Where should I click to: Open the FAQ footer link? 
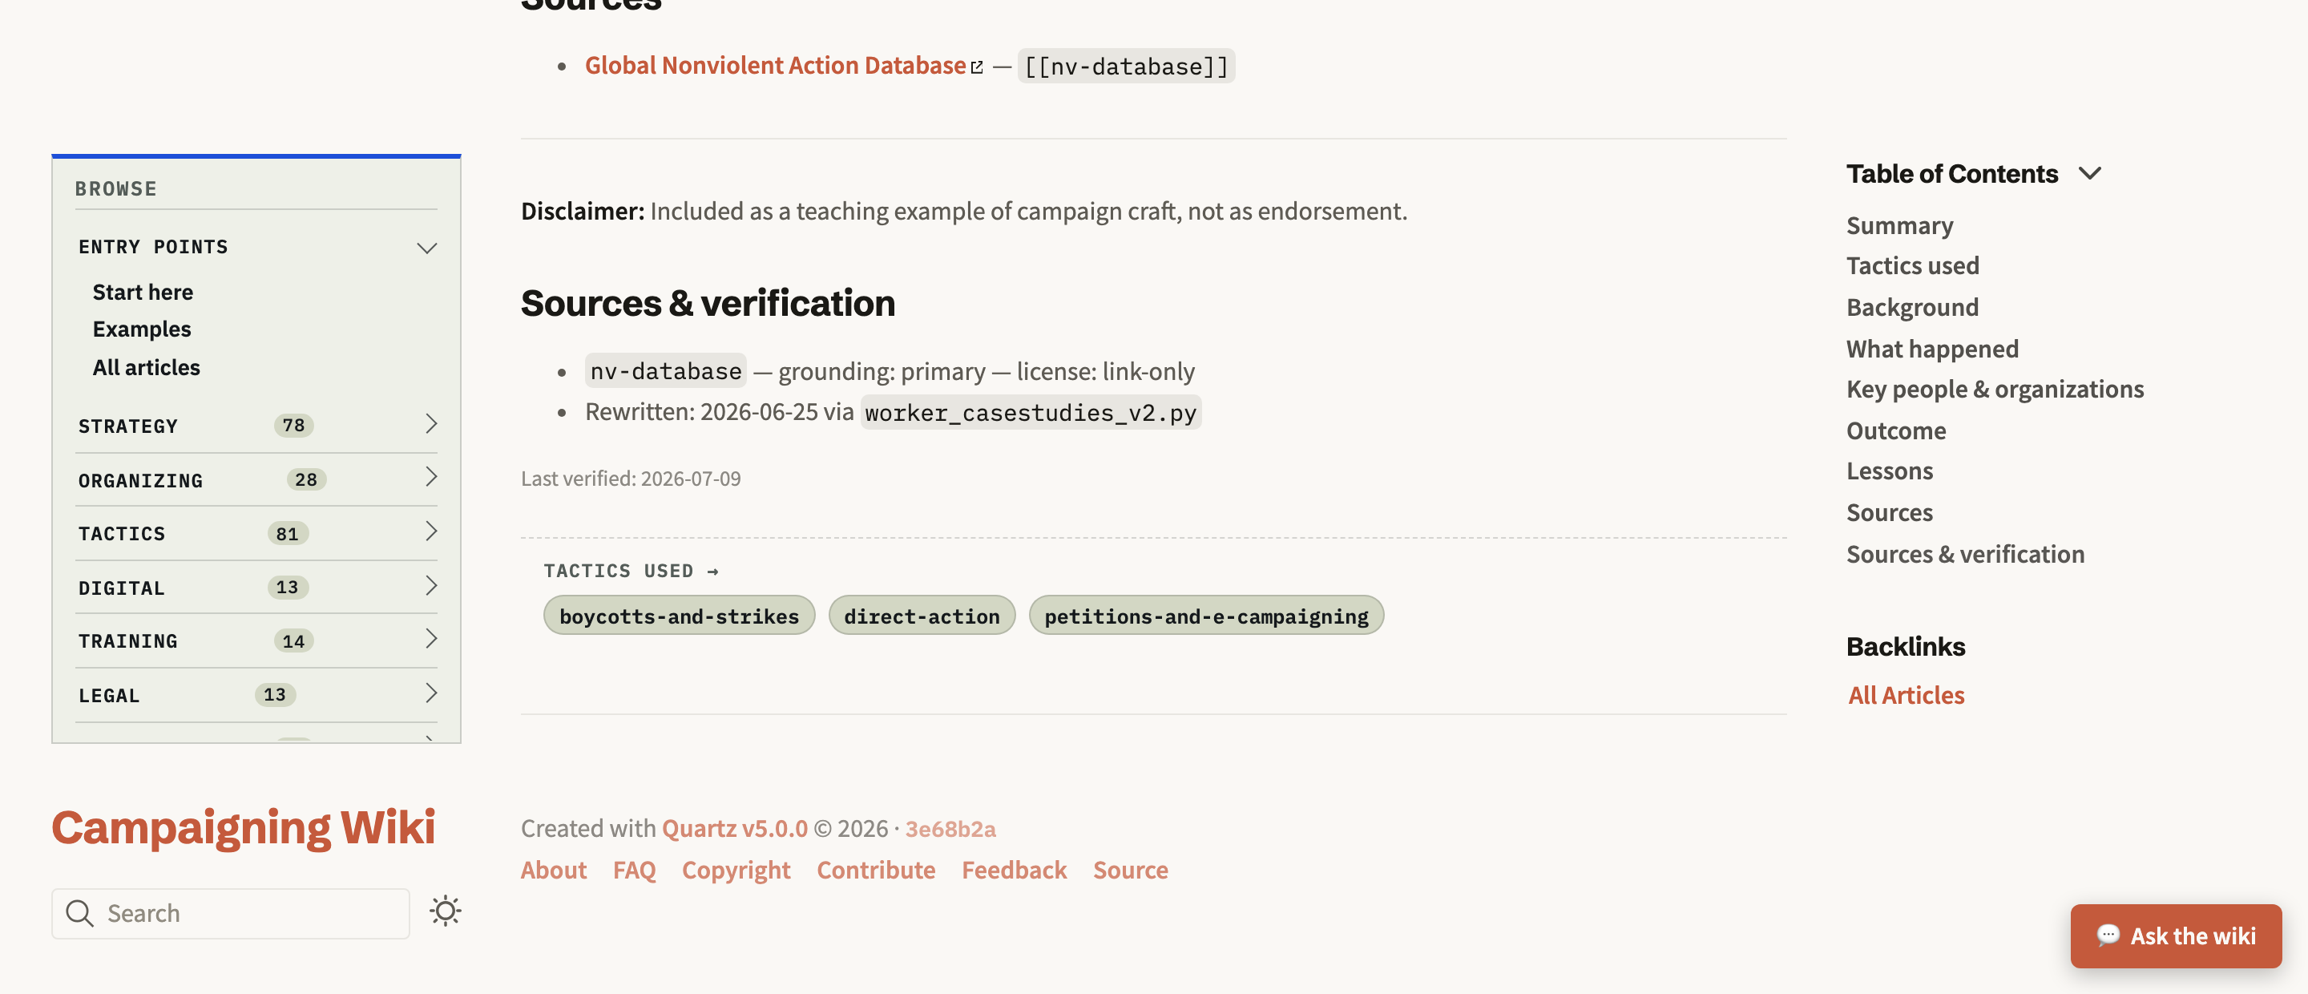tap(633, 870)
